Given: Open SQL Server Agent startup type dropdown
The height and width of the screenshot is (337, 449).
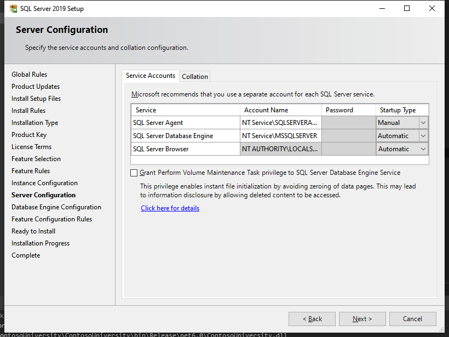Looking at the screenshot, I should [x=423, y=123].
